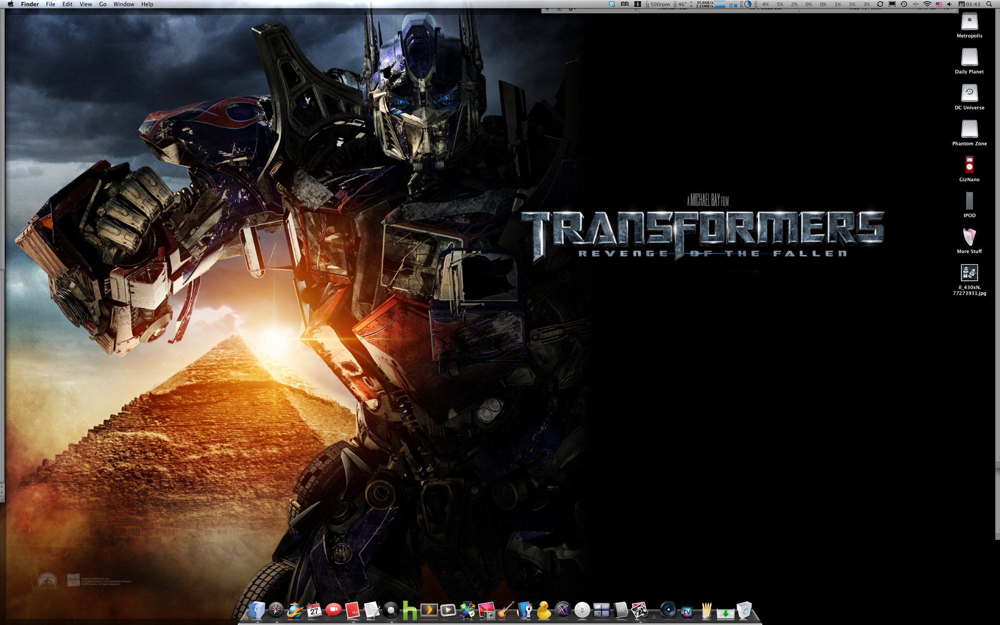Select the Phantom Zone drive
The width and height of the screenshot is (1000, 625).
tap(969, 129)
